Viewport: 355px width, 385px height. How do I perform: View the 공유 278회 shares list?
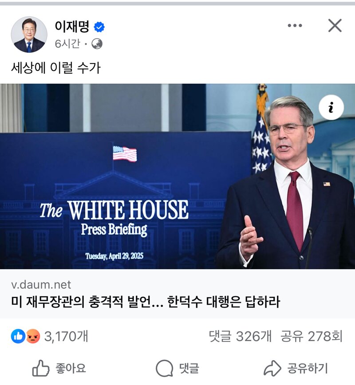click(311, 336)
